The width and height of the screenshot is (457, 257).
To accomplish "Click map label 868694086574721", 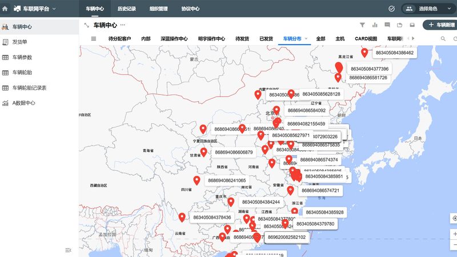I will [x=320, y=191].
